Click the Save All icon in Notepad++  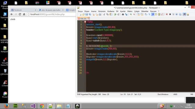pos(90,15)
